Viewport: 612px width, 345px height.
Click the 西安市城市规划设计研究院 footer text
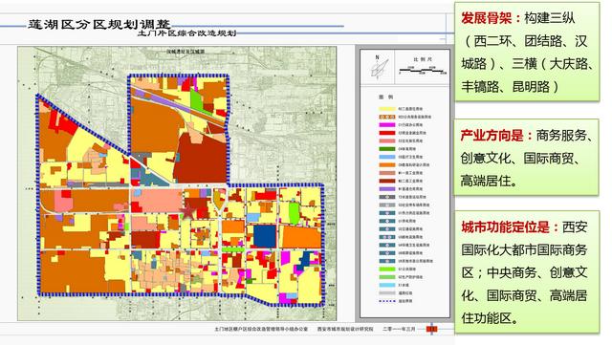click(345, 329)
